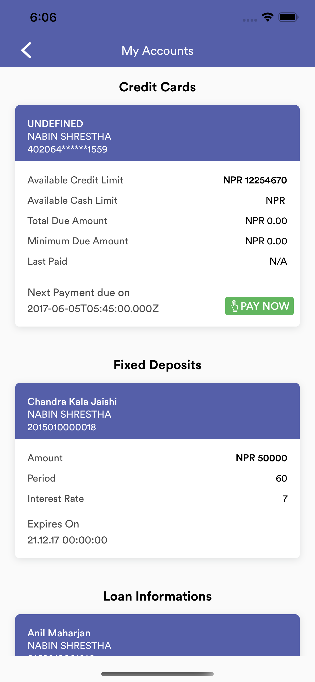Tap the NPR 50000 deposit amount
The image size is (315, 682).
[261, 458]
